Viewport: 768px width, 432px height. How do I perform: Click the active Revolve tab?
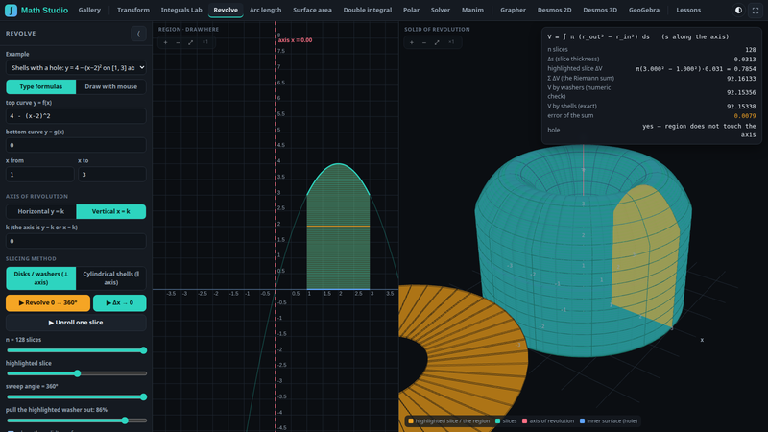click(x=226, y=10)
